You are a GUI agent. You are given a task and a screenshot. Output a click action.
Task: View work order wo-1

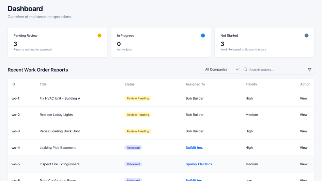coord(304,98)
